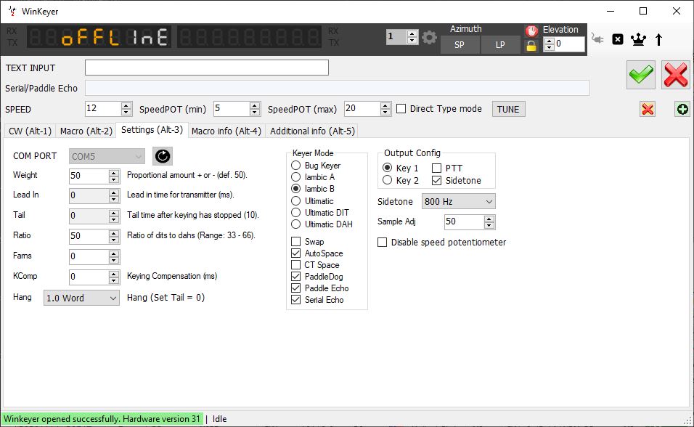Open the COM PORT dropdown

click(107, 156)
